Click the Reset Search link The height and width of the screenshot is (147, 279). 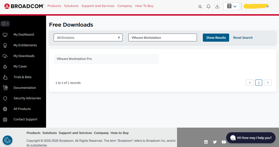tap(243, 38)
